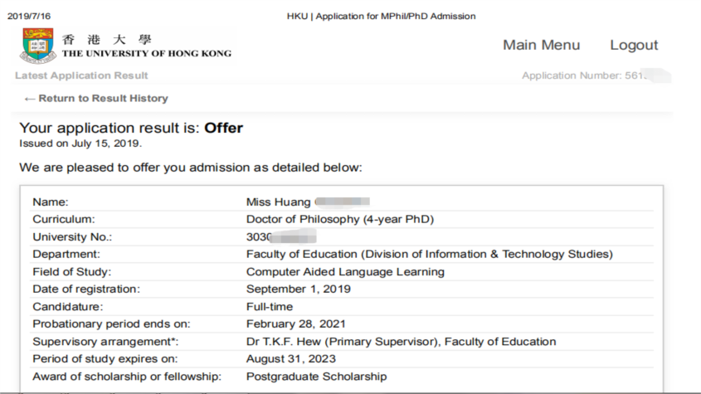Click Computer Aided Language Learning field

click(345, 272)
